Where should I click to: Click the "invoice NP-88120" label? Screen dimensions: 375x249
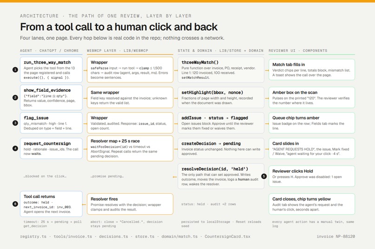tap(336, 236)
